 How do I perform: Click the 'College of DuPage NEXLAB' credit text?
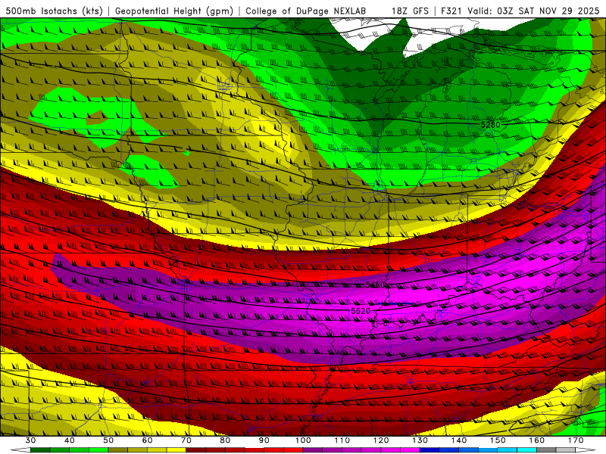(305, 11)
